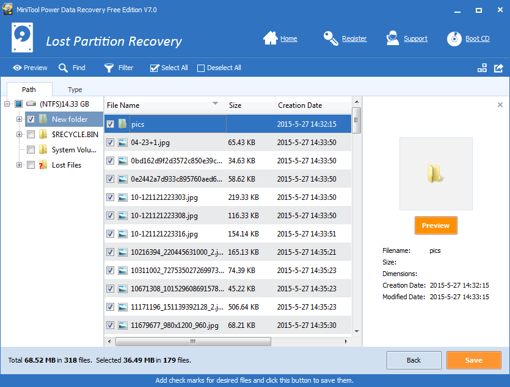Click the Home house icon
This screenshot has height=387, width=510.
pos(271,38)
